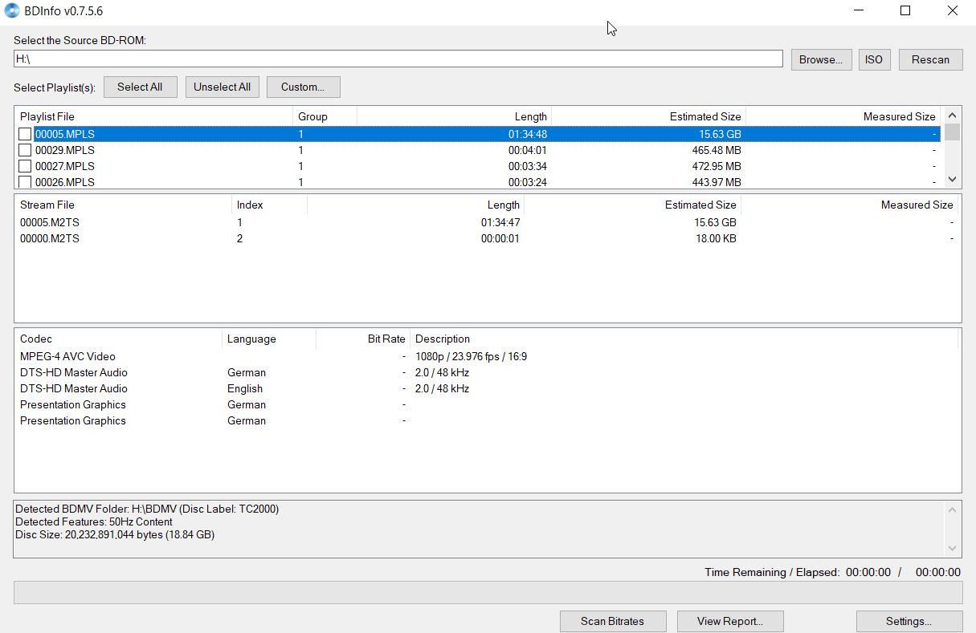Screen dimensions: 976x633
Task: Click the playlist list up scroll arrow
Action: click(952, 116)
